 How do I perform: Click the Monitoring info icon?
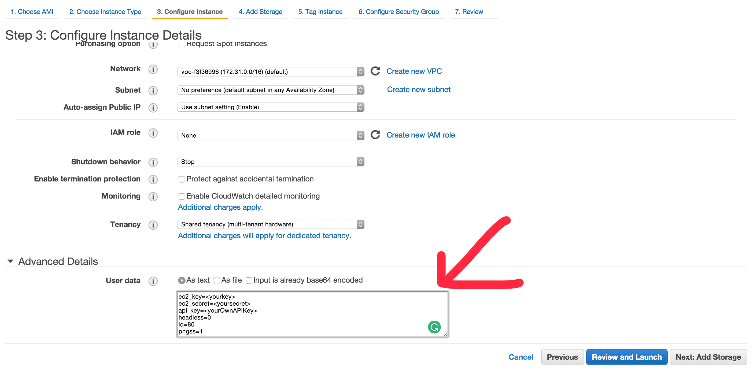[153, 197]
